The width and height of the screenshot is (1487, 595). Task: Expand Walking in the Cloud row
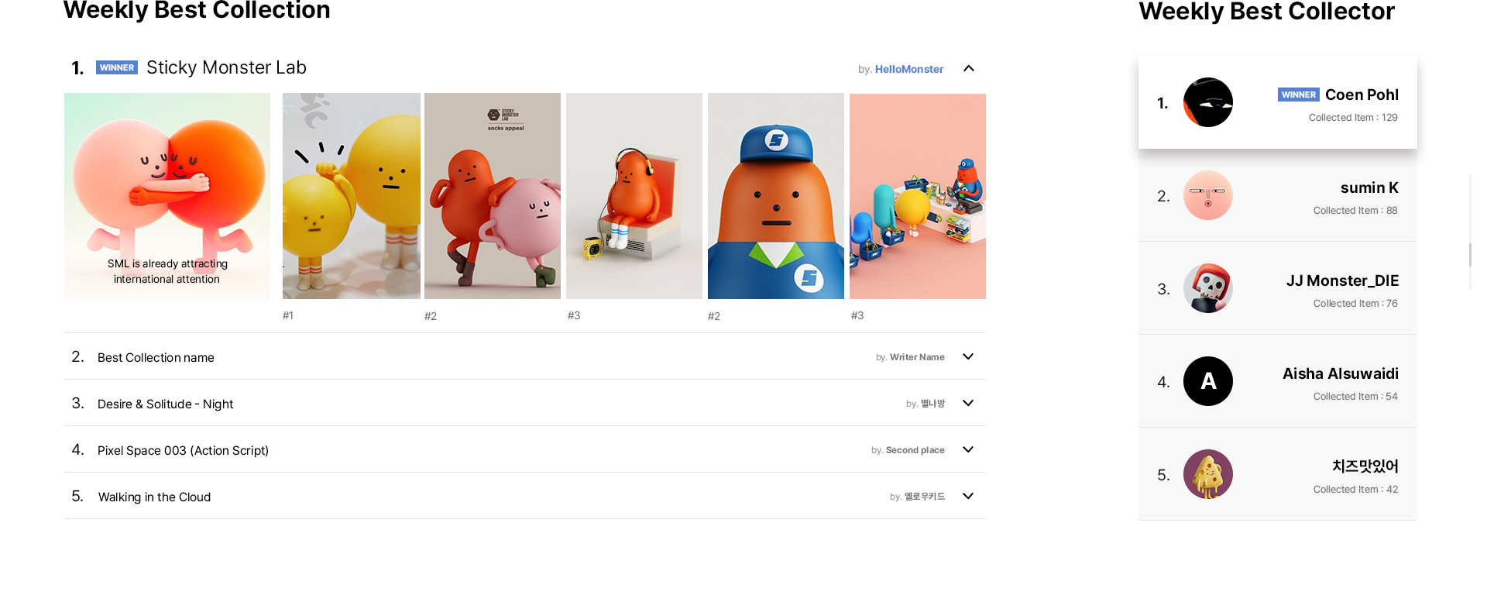click(x=968, y=497)
